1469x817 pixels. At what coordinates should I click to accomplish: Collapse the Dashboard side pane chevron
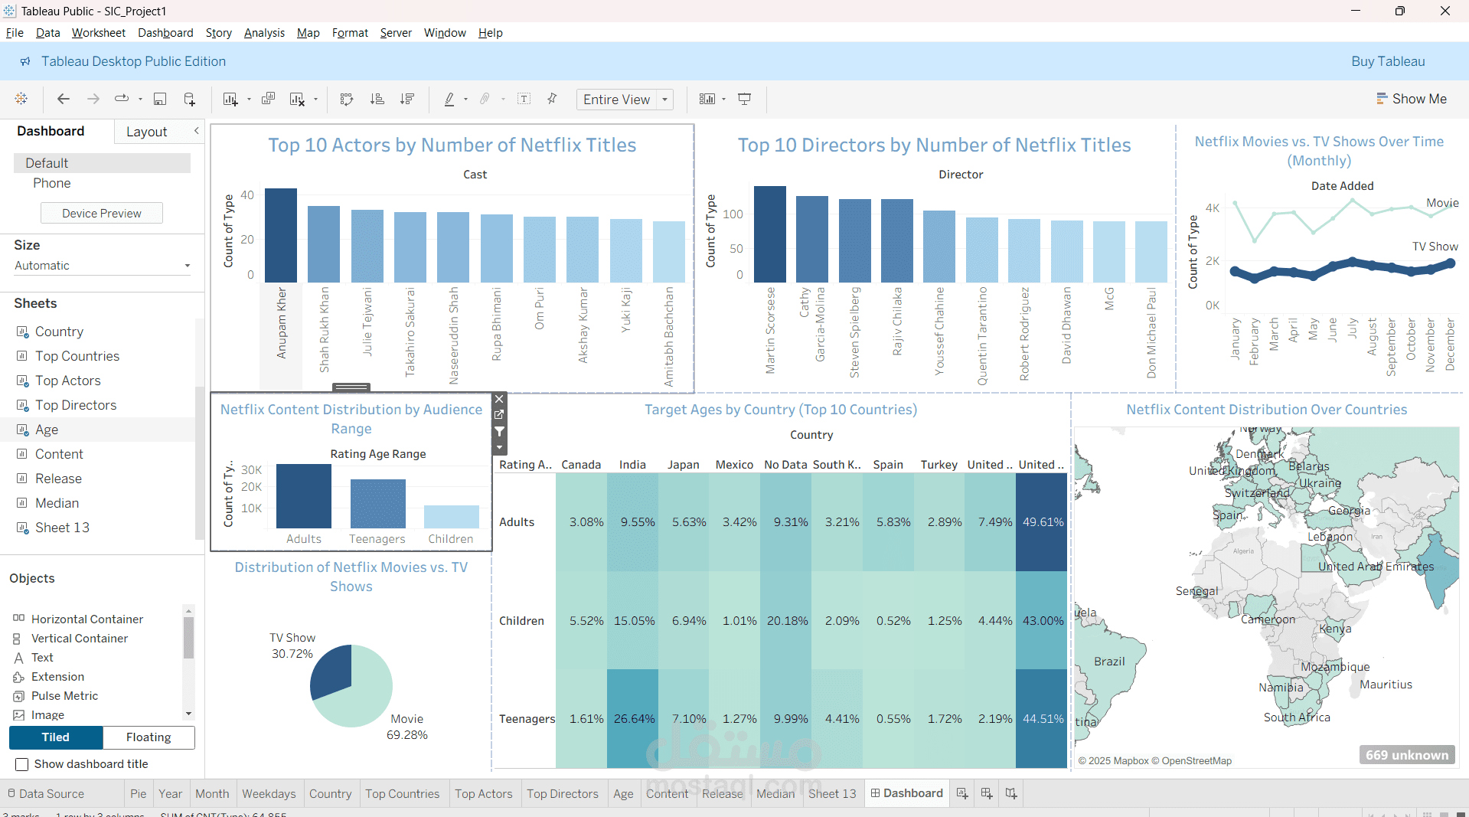pyautogui.click(x=197, y=131)
